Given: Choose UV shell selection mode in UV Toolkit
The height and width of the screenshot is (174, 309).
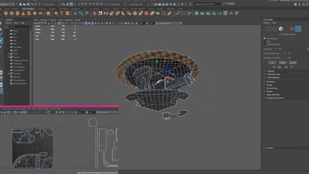Looking at the screenshot, I should [298, 29].
